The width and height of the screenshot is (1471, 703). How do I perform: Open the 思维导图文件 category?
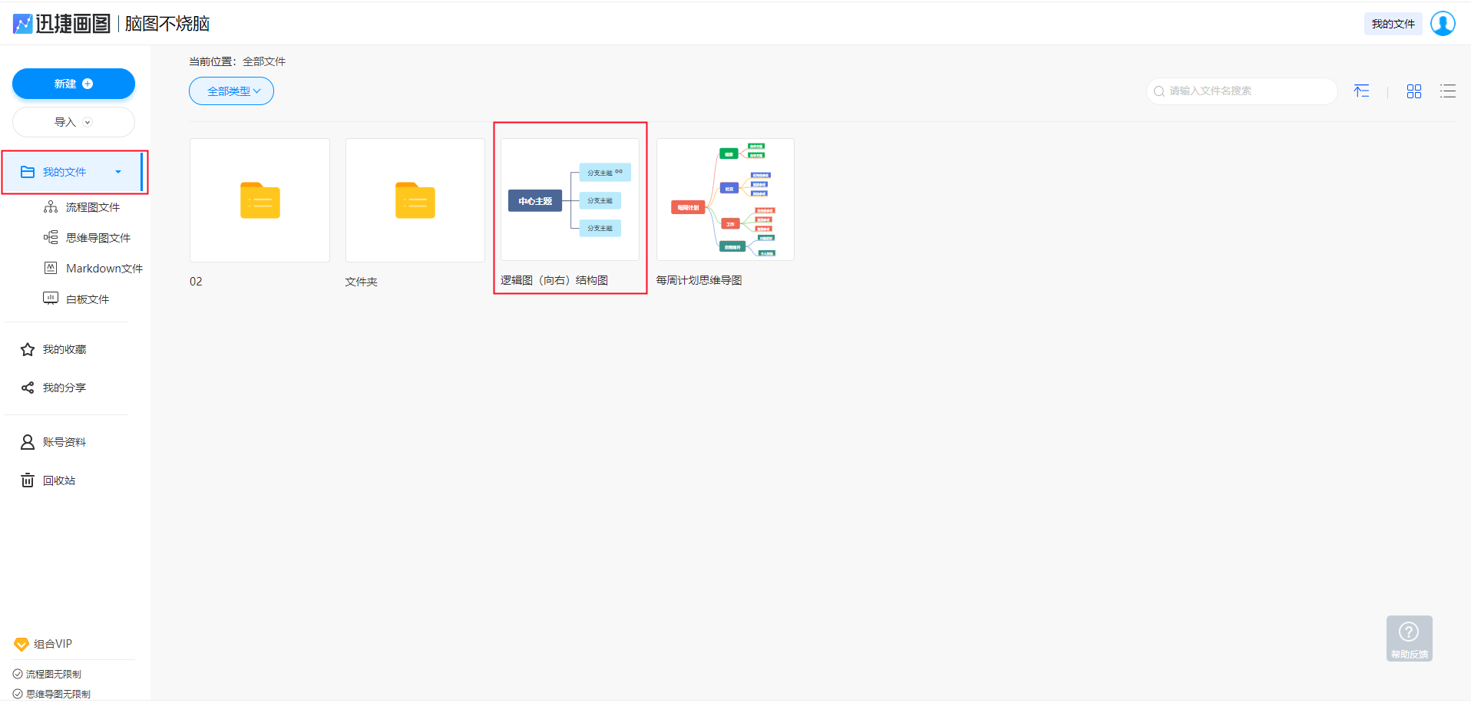(98, 238)
